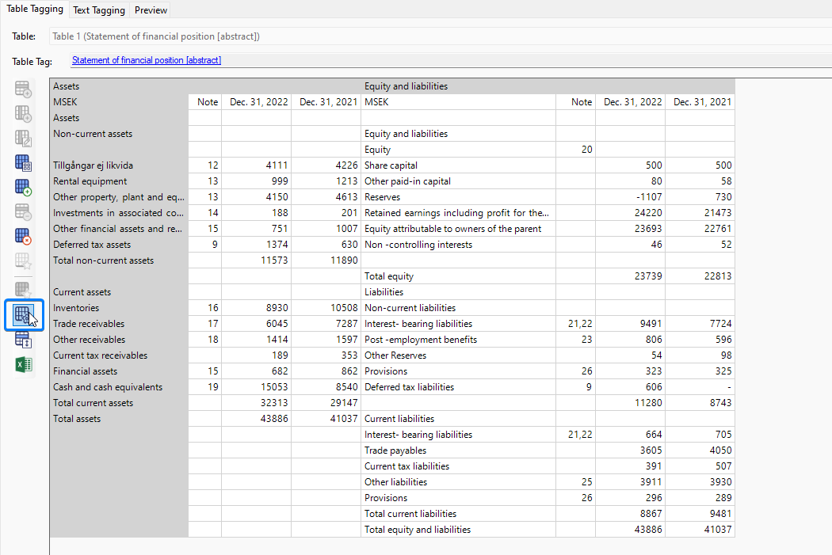This screenshot has height=555, width=832.
Task: Select the 'Other receivables' cell
Action: click(x=120, y=340)
